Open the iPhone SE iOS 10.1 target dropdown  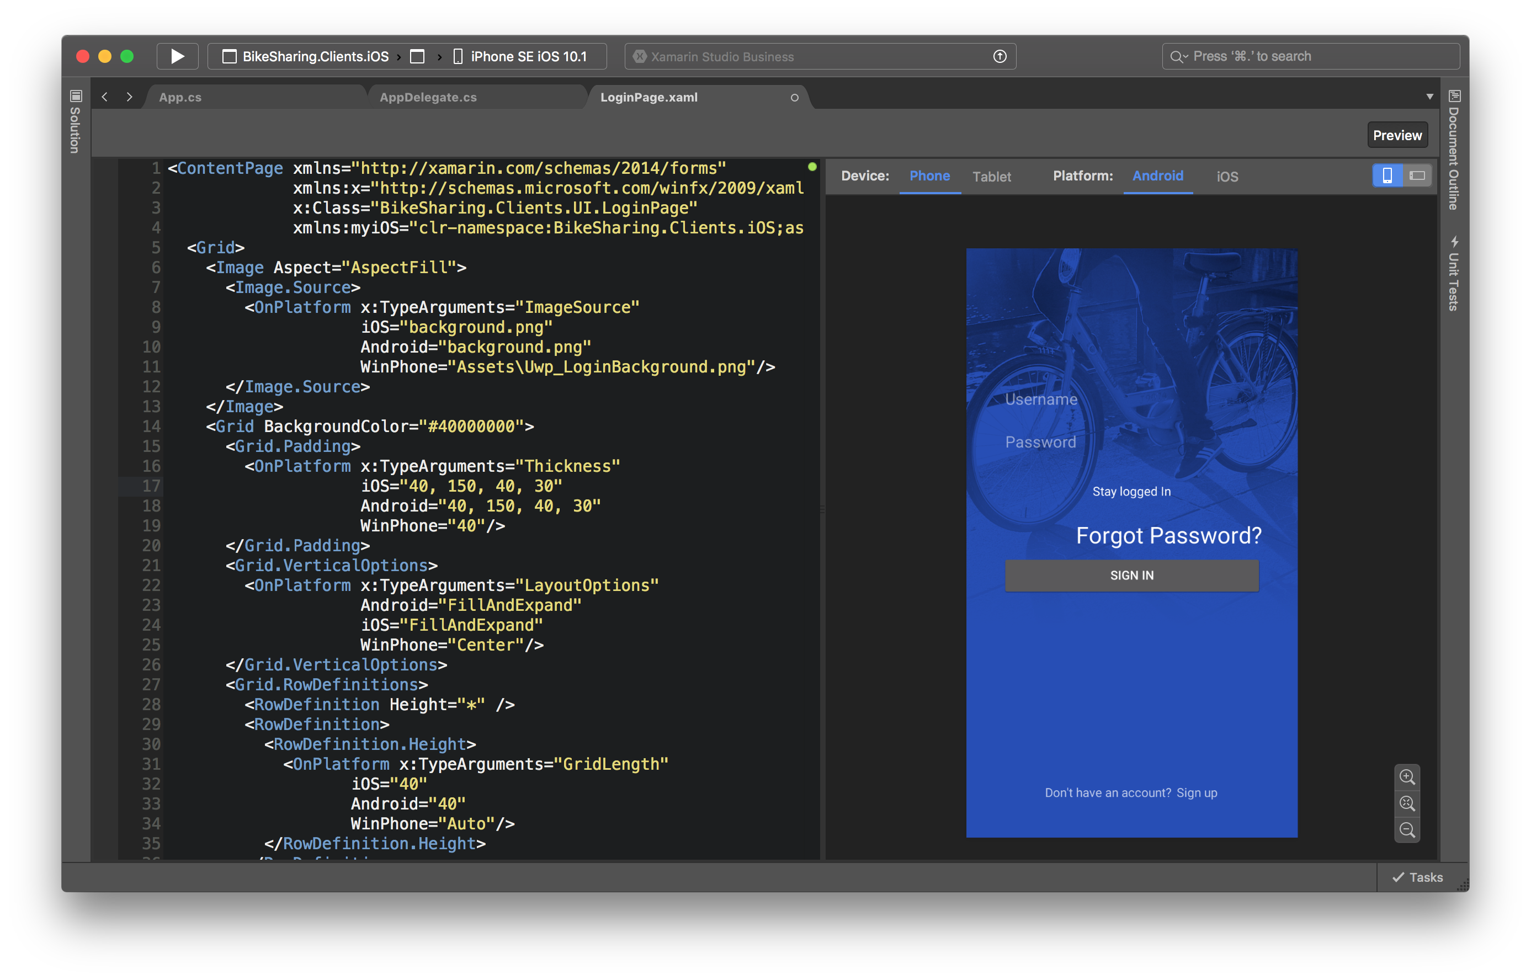pos(528,57)
